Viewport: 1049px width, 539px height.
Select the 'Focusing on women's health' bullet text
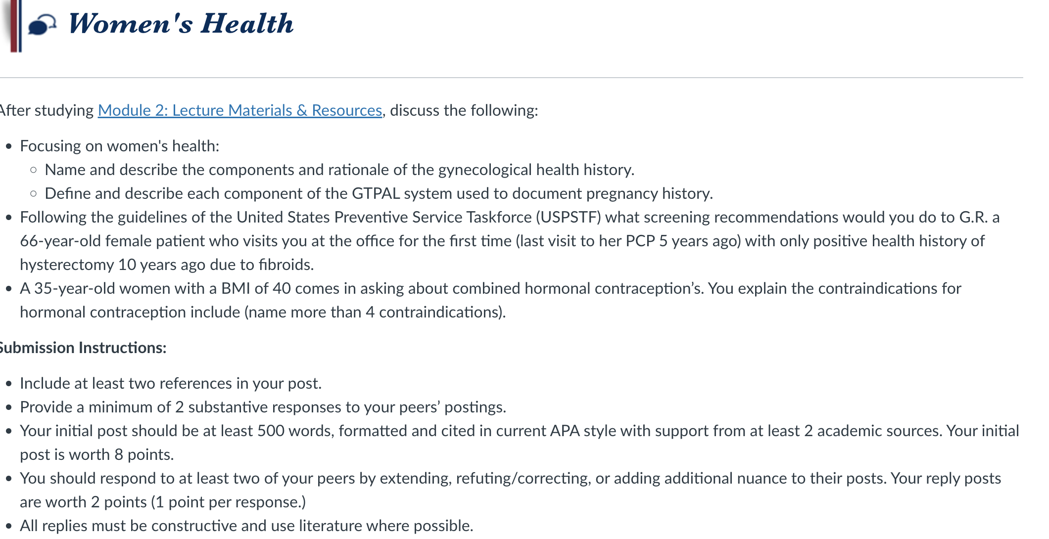click(x=120, y=146)
